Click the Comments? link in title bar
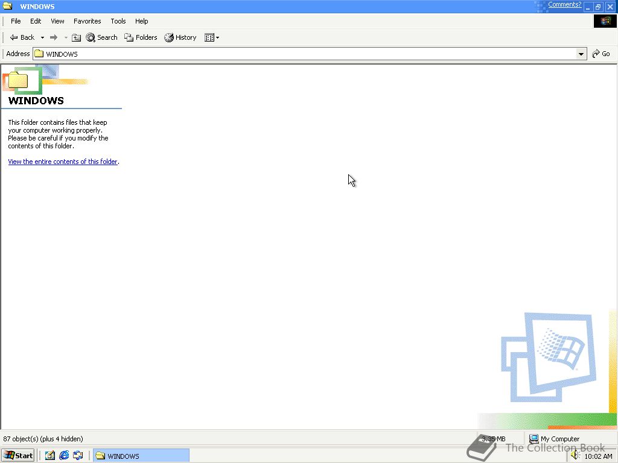 tap(564, 4)
